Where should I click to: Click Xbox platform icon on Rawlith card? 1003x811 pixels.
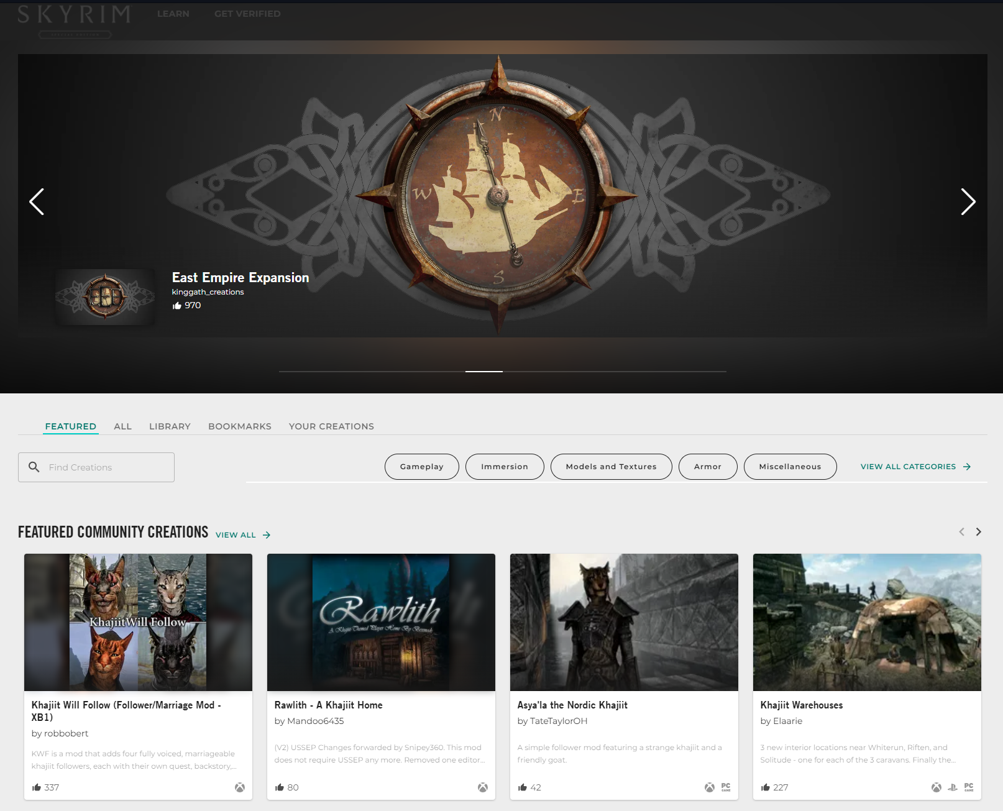tap(483, 787)
